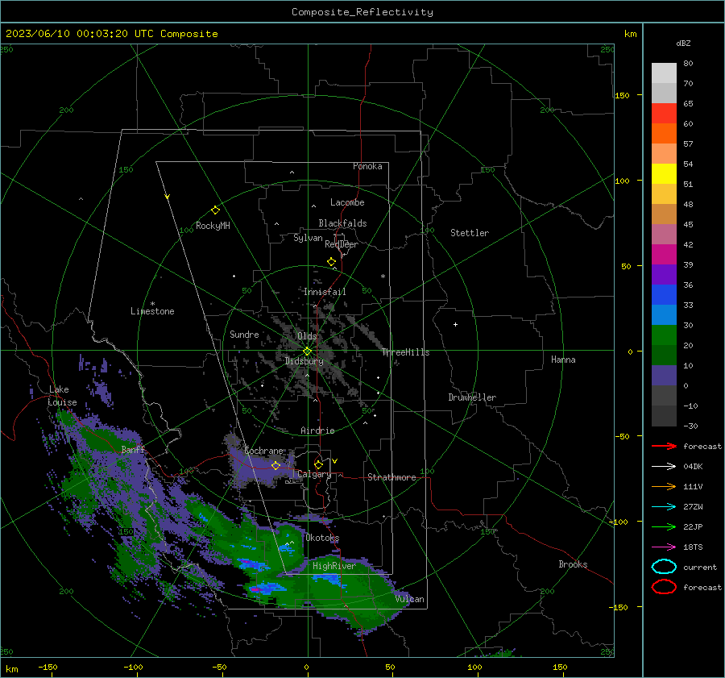Click the Banff city label

point(133,449)
